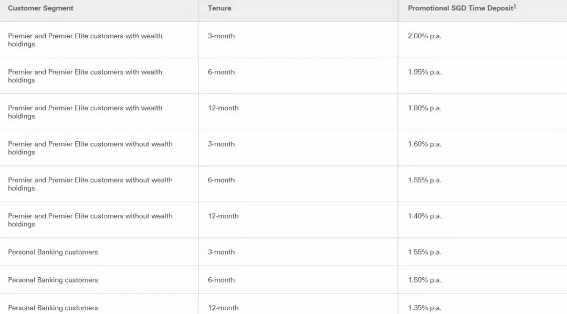This screenshot has height=314, width=567.
Task: Click 12-month tenure for Personal Banking customers
Action: [223, 308]
